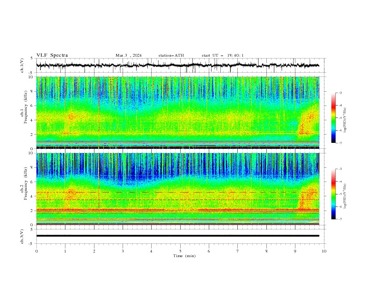Click the 'ch.1(V)' waveform axis label
Image resolution: width=365 pixels, height=282 pixels.
22,65
